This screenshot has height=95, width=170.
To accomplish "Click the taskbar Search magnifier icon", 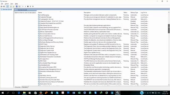I will click(x=8, y=93).
